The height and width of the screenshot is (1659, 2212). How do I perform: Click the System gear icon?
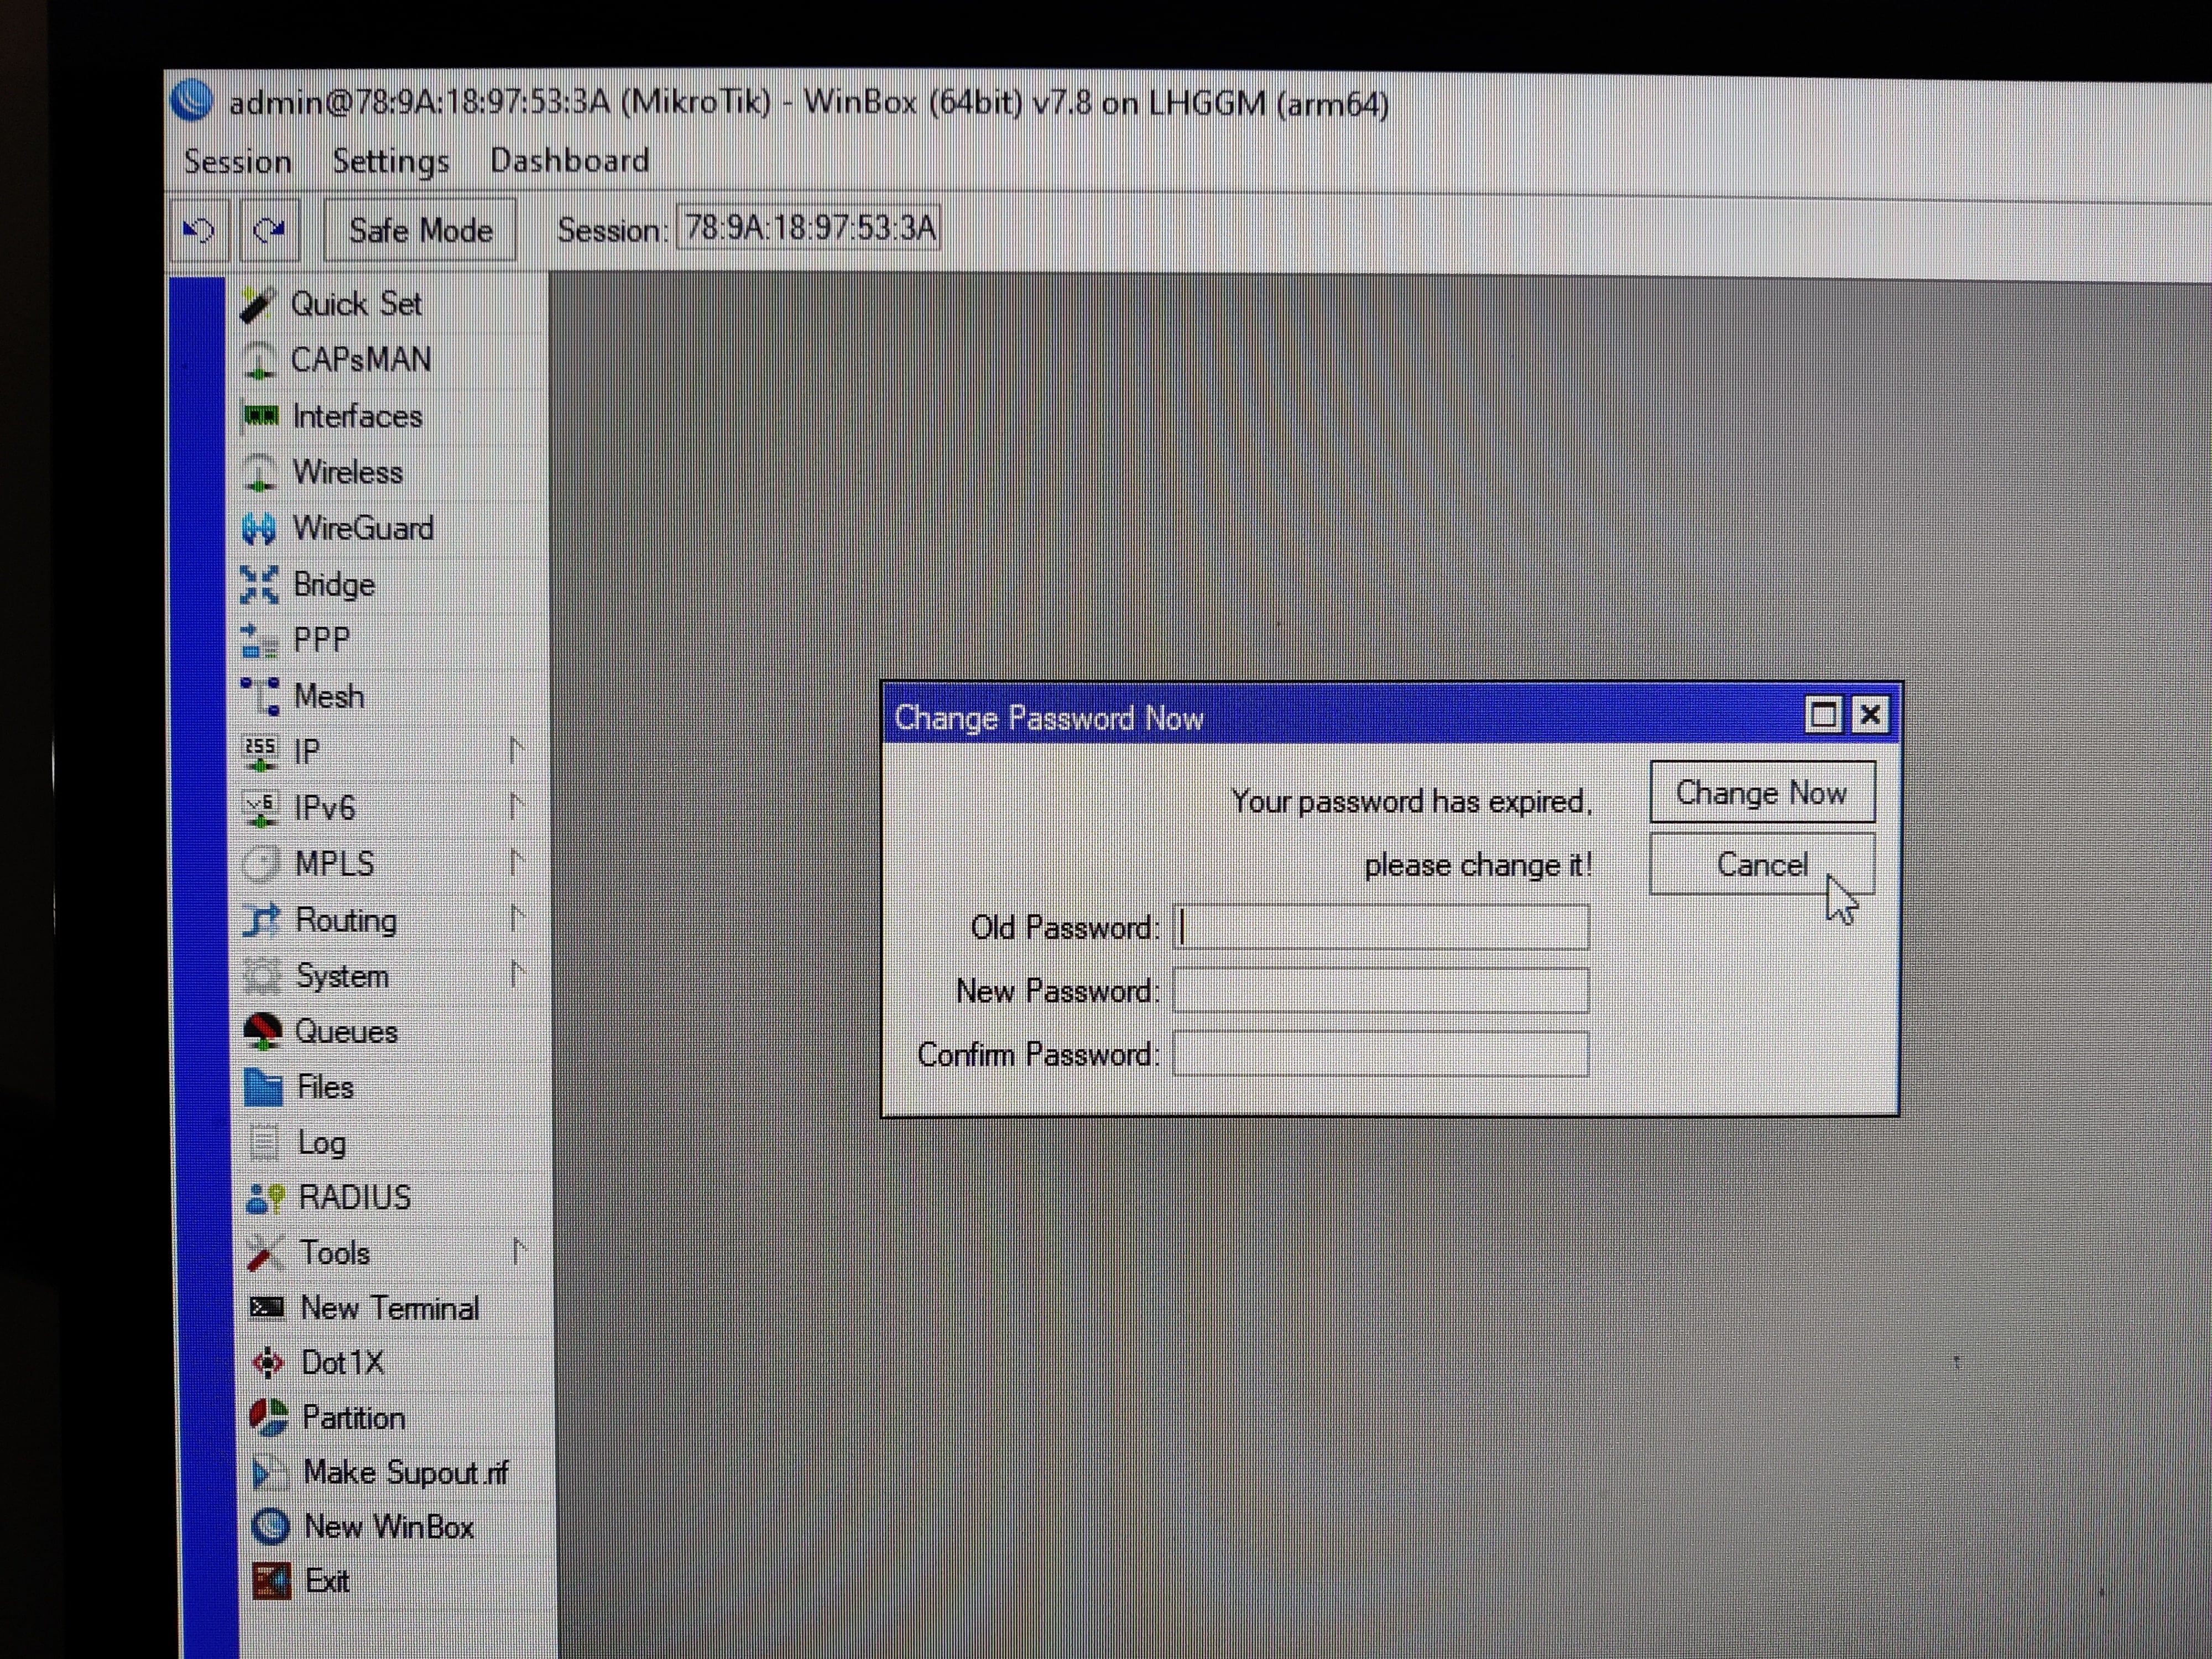262,976
